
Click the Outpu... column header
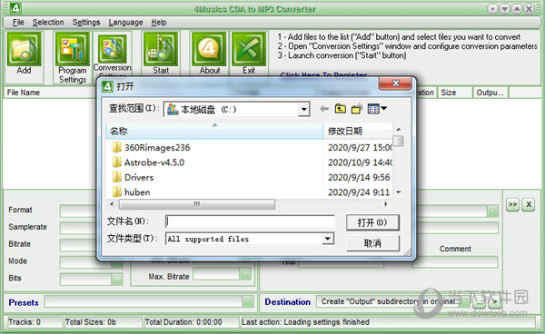[x=490, y=93]
